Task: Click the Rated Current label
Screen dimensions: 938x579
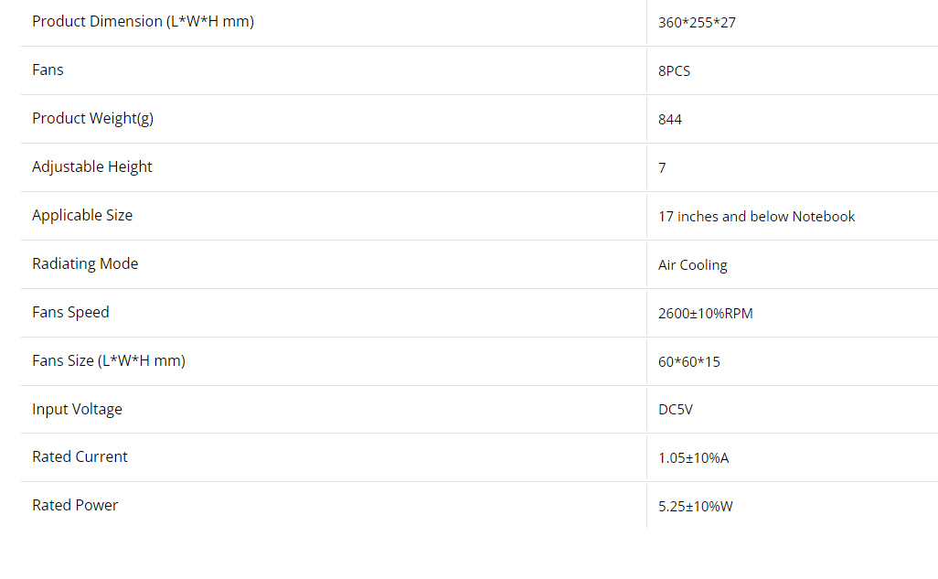Action: (80, 456)
